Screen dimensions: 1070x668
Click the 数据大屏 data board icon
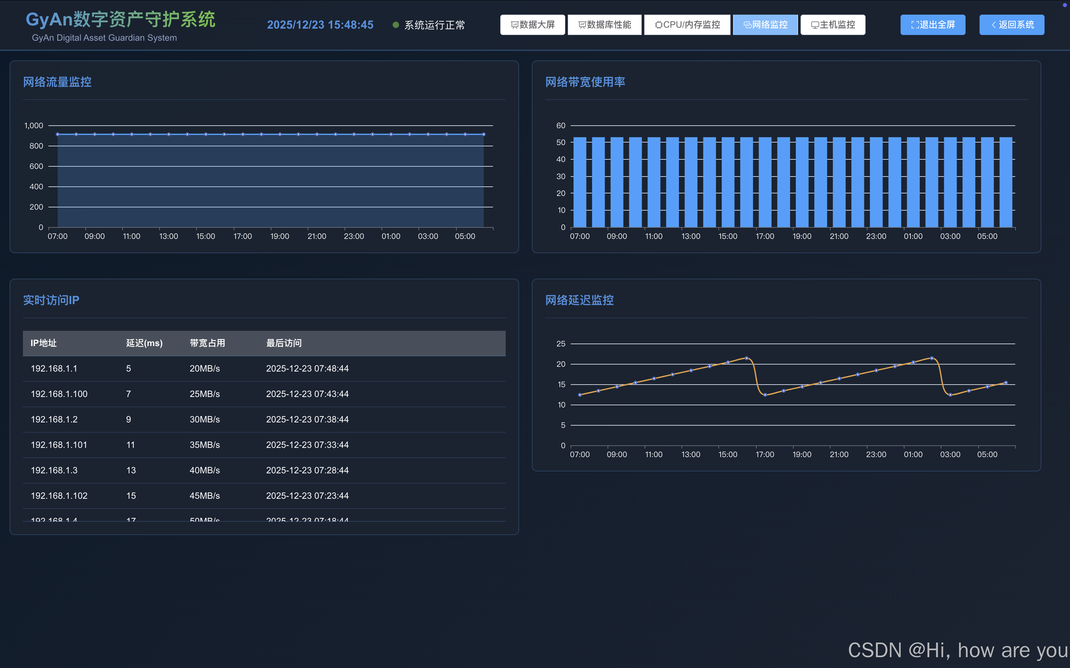[x=514, y=25]
